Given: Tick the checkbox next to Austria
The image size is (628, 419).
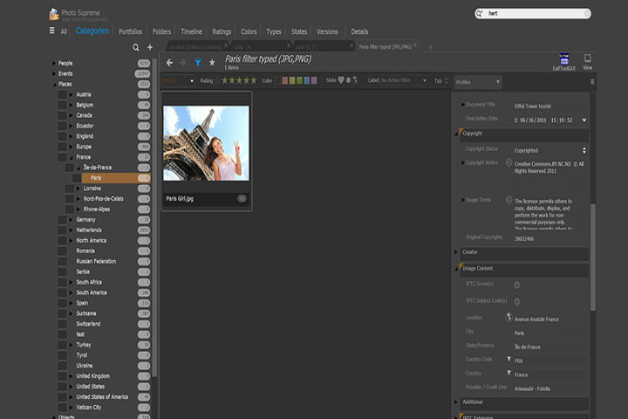Looking at the screenshot, I should click(62, 94).
